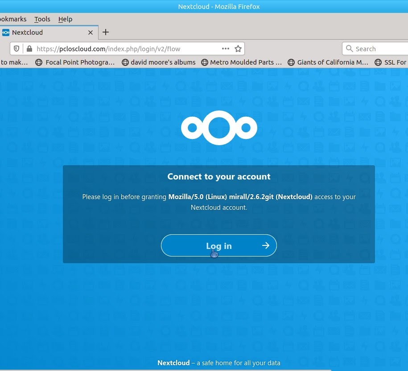
Task: Click globe icon beside david moore's albums
Action: pos(125,62)
